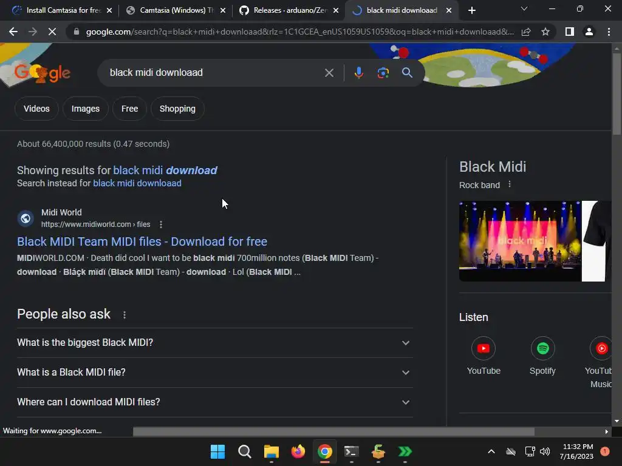The image size is (622, 466).
Task: Listen on YouTube Music
Action: click(x=601, y=363)
